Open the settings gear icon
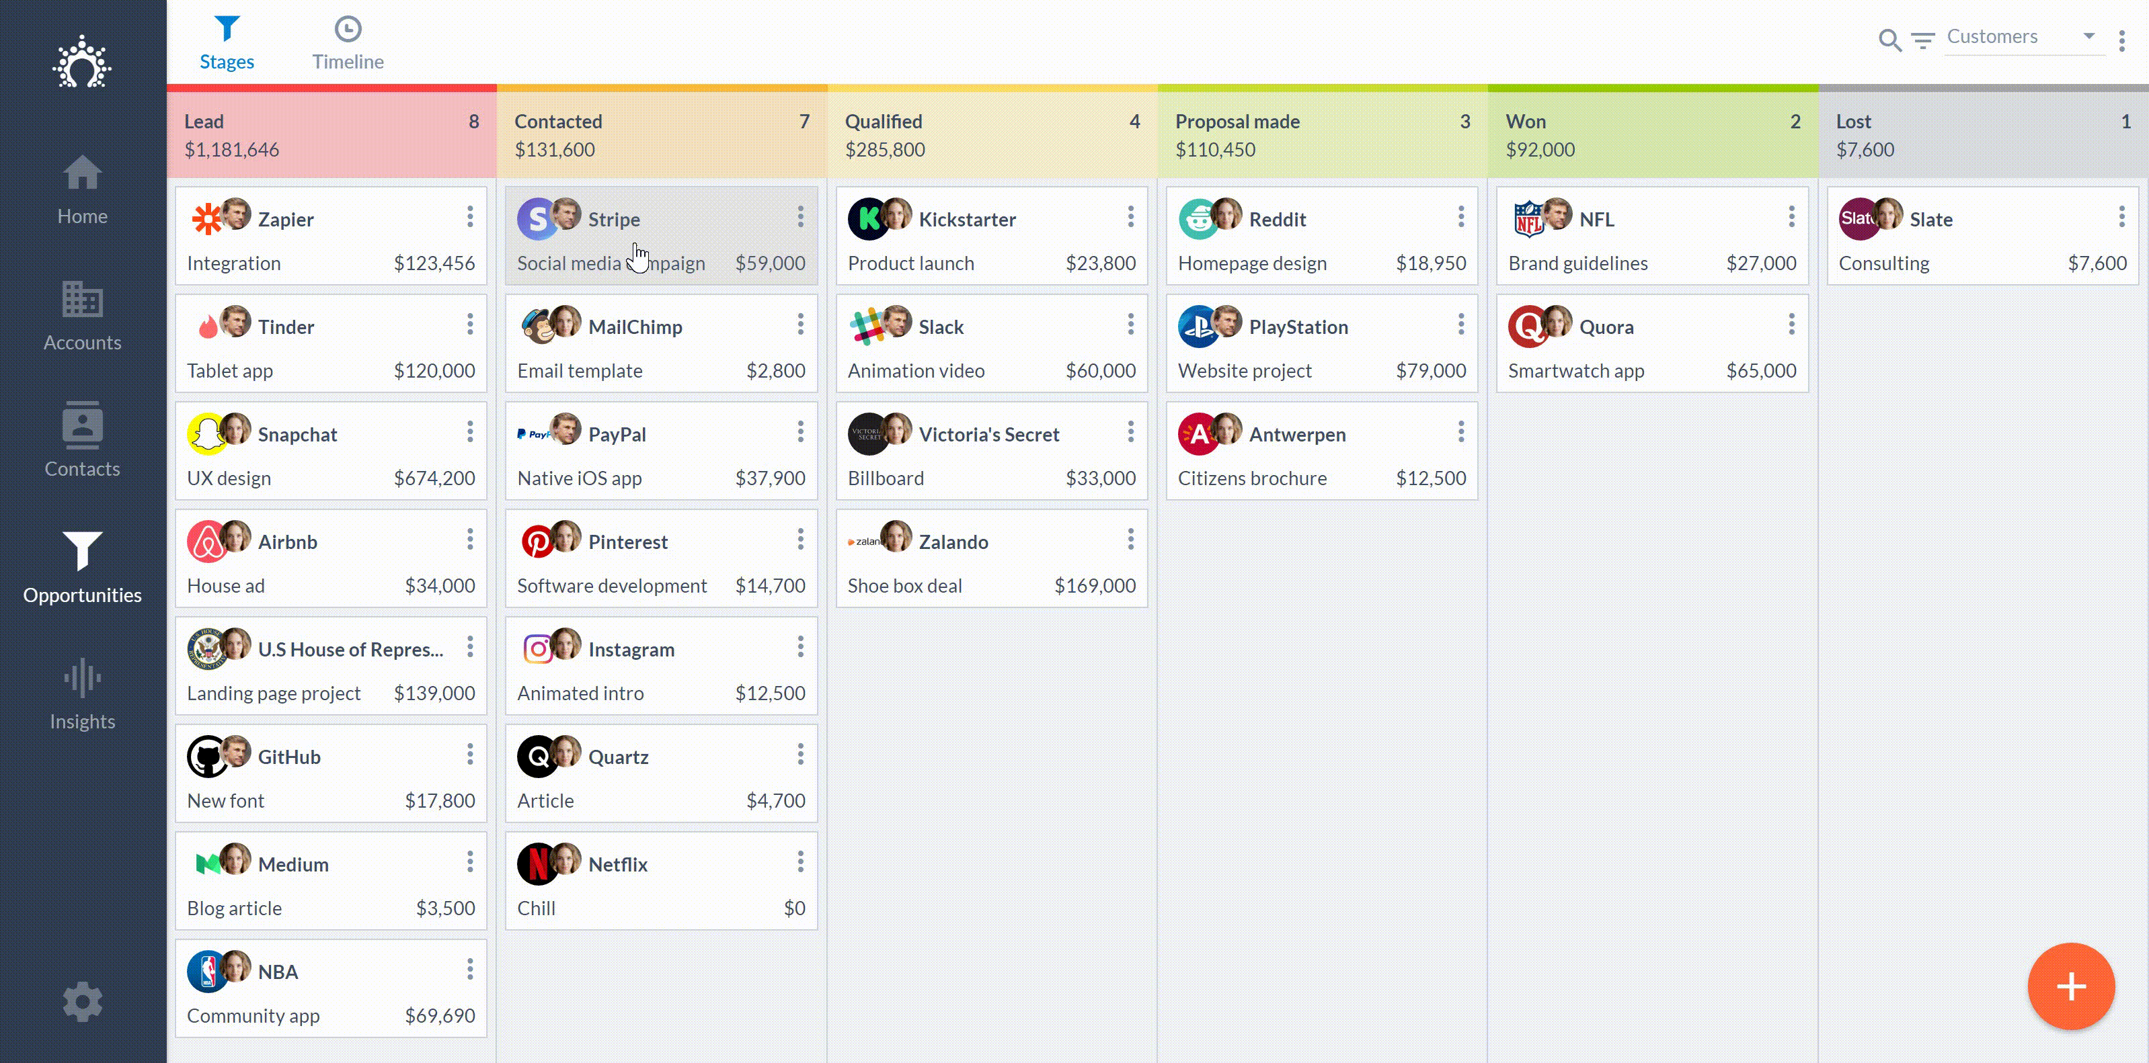 coord(82,1001)
